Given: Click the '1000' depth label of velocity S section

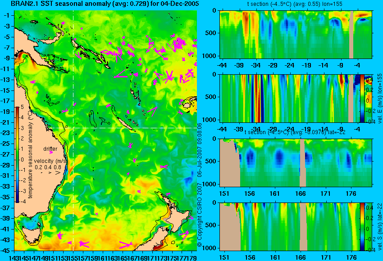Looking at the screenshot, I should (x=210, y=248).
